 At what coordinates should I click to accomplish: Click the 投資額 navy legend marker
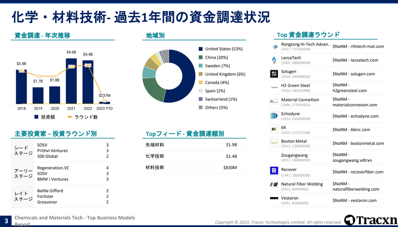[x=36, y=117]
